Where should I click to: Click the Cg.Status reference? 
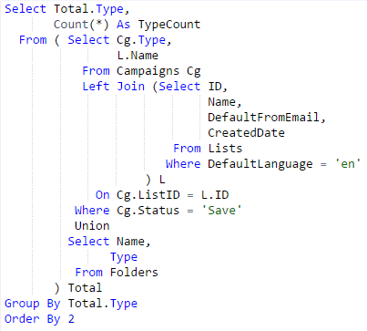[148, 211]
